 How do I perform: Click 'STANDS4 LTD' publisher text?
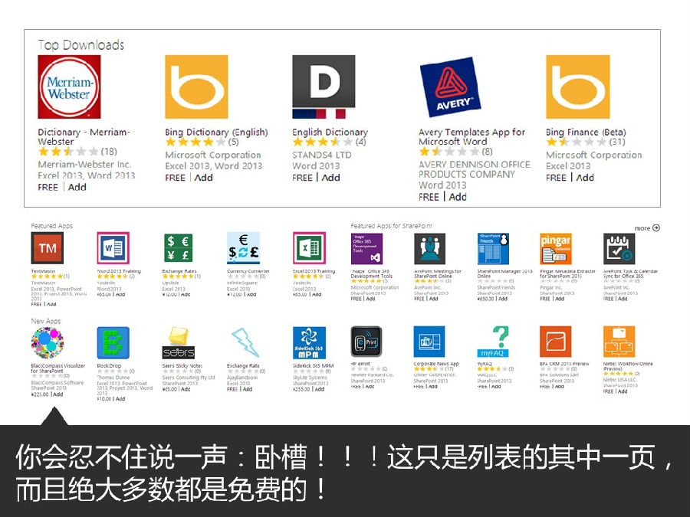click(322, 155)
